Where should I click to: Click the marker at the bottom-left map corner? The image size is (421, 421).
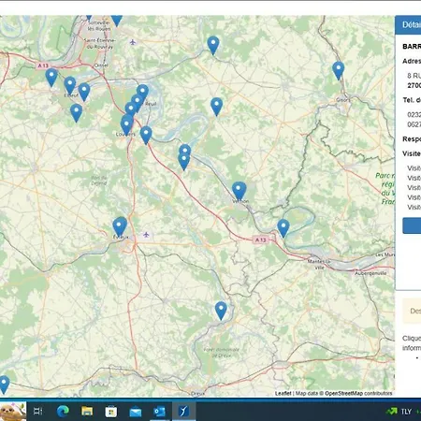coord(4,385)
